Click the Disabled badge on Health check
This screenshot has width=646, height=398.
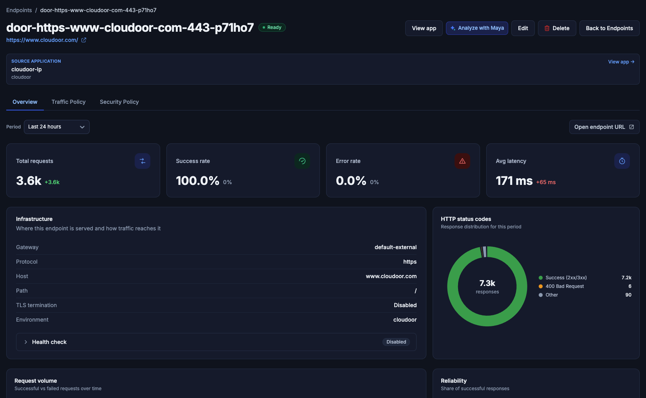[x=396, y=342]
